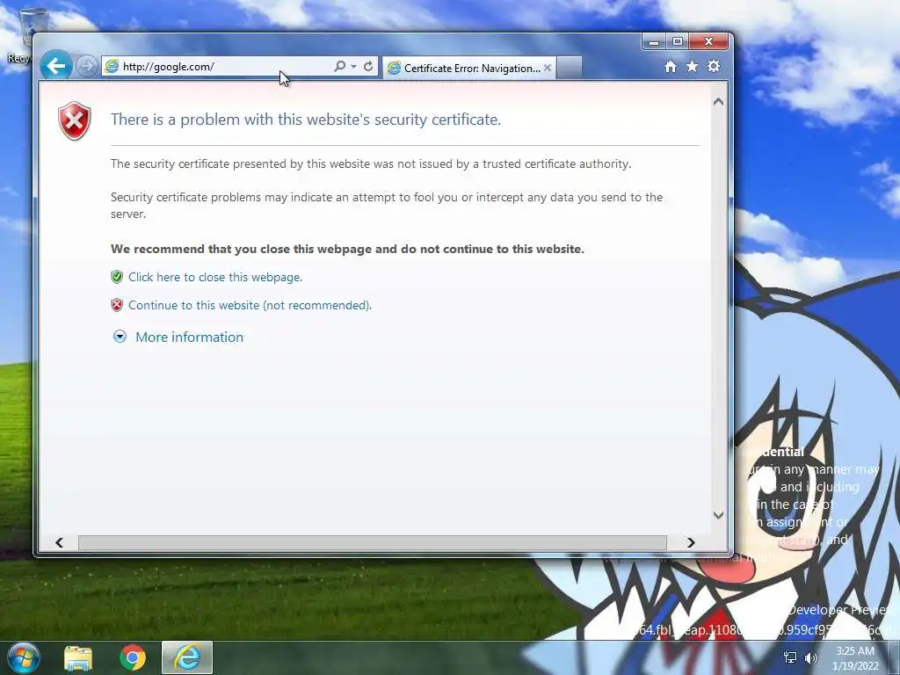Click the search magnifier icon in address bar
The height and width of the screenshot is (675, 900).
339,67
